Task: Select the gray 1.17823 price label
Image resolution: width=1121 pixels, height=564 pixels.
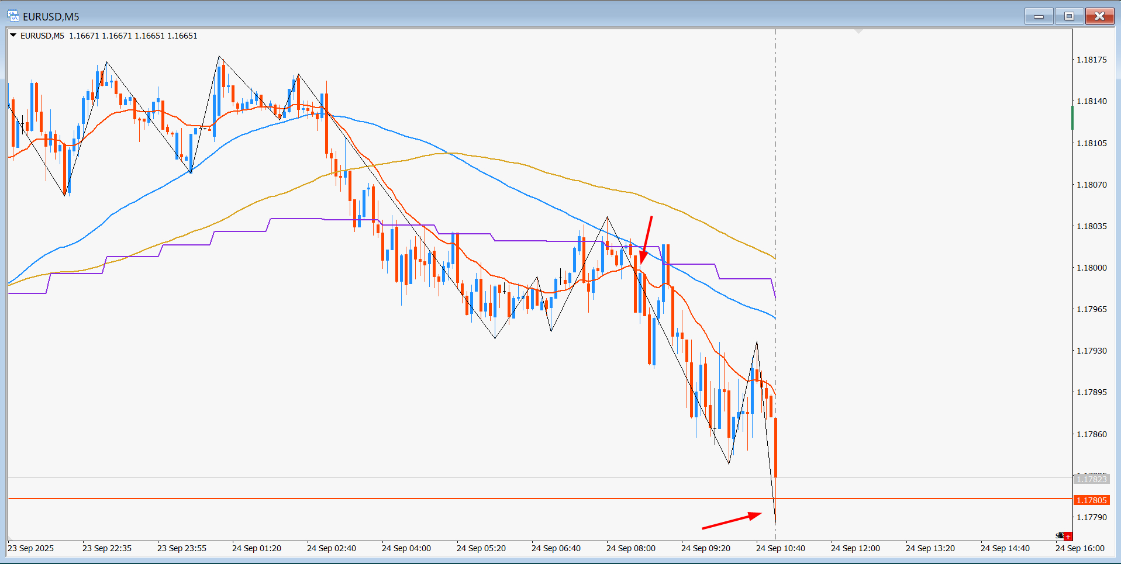Action: 1092,479
